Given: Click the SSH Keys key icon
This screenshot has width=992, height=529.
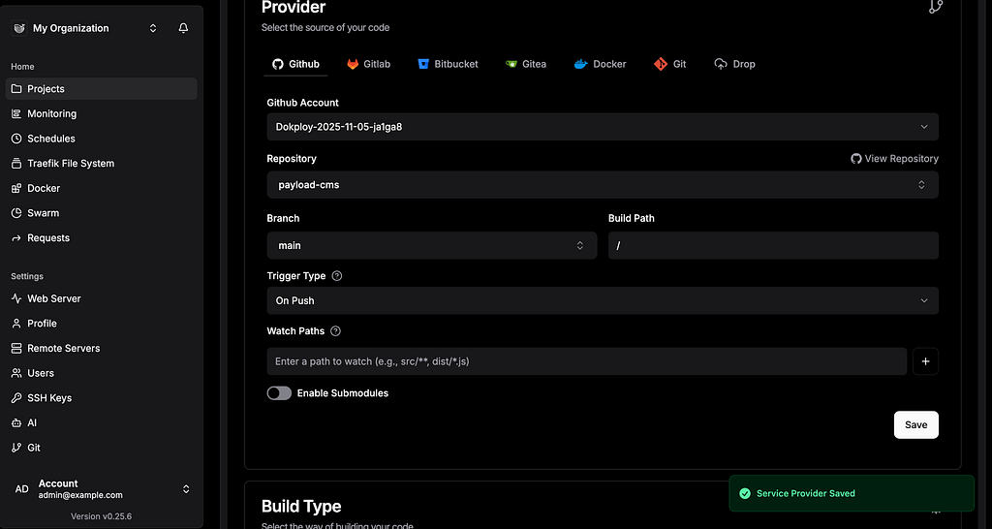Looking at the screenshot, I should 16,397.
